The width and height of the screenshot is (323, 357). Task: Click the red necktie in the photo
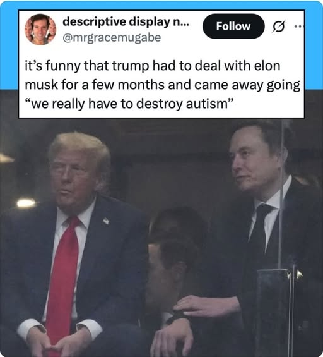coord(62,275)
